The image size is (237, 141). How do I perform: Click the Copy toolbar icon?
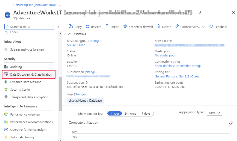(x=71, y=27)
